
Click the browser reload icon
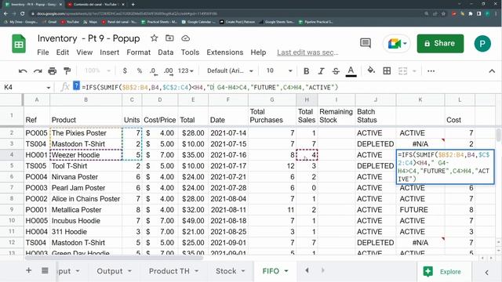[x=23, y=13]
